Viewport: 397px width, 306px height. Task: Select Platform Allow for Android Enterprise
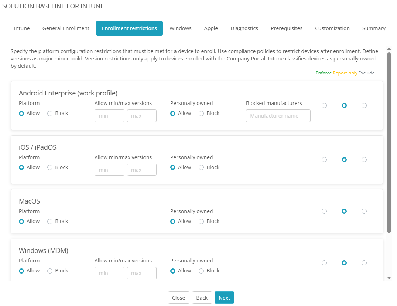pos(21,114)
